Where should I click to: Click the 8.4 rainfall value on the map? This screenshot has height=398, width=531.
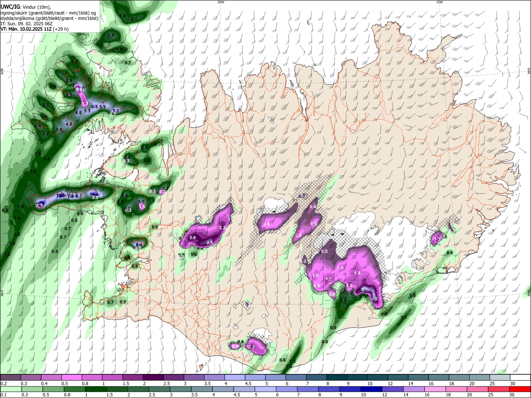pos(139,245)
